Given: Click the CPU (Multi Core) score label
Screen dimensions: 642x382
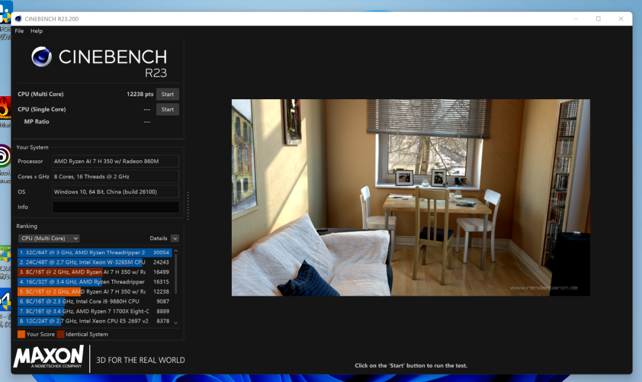Looking at the screenshot, I should tap(40, 94).
